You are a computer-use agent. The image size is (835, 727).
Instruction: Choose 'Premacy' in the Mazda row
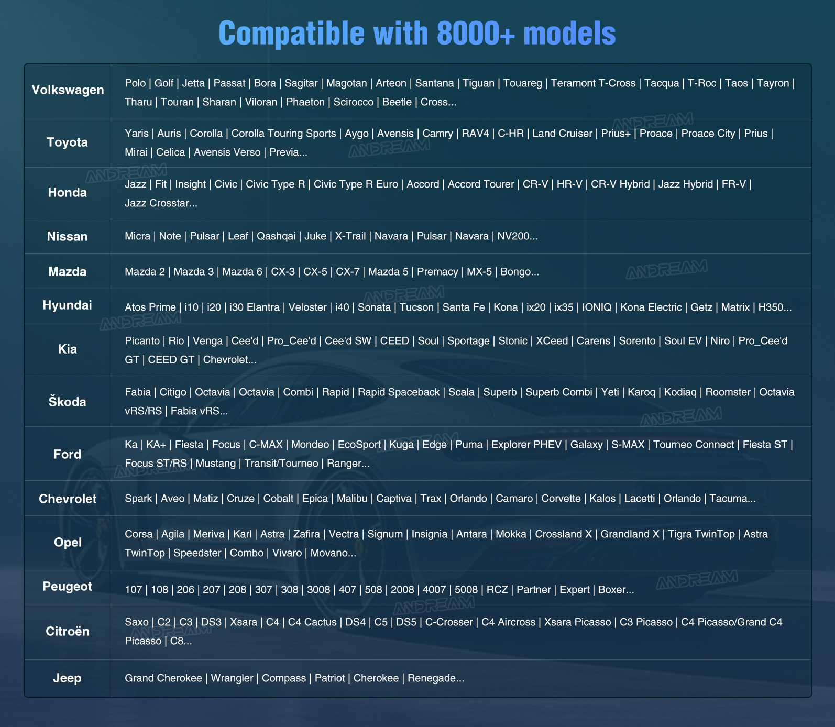437,272
